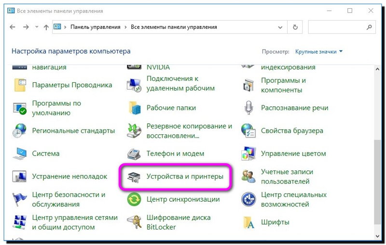Open Управление цветом link text
The width and height of the screenshot is (386, 245).
(293, 154)
